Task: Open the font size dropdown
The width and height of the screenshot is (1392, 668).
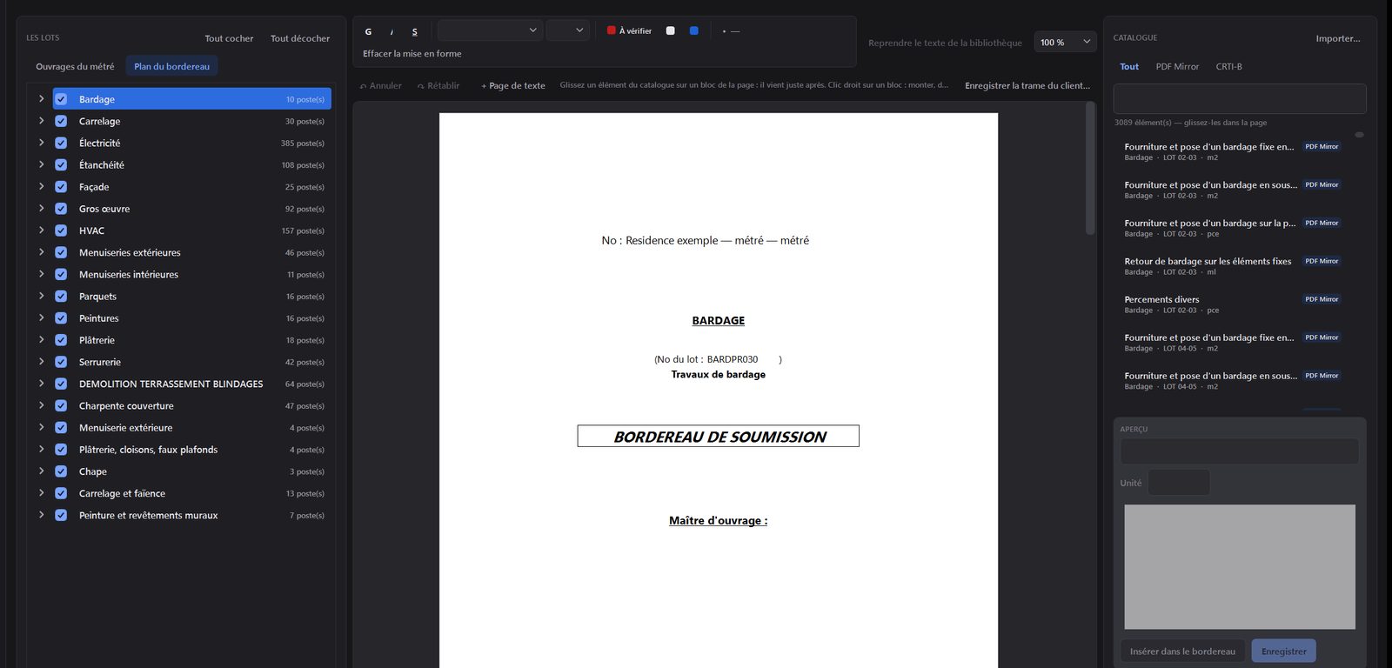Action: [567, 30]
